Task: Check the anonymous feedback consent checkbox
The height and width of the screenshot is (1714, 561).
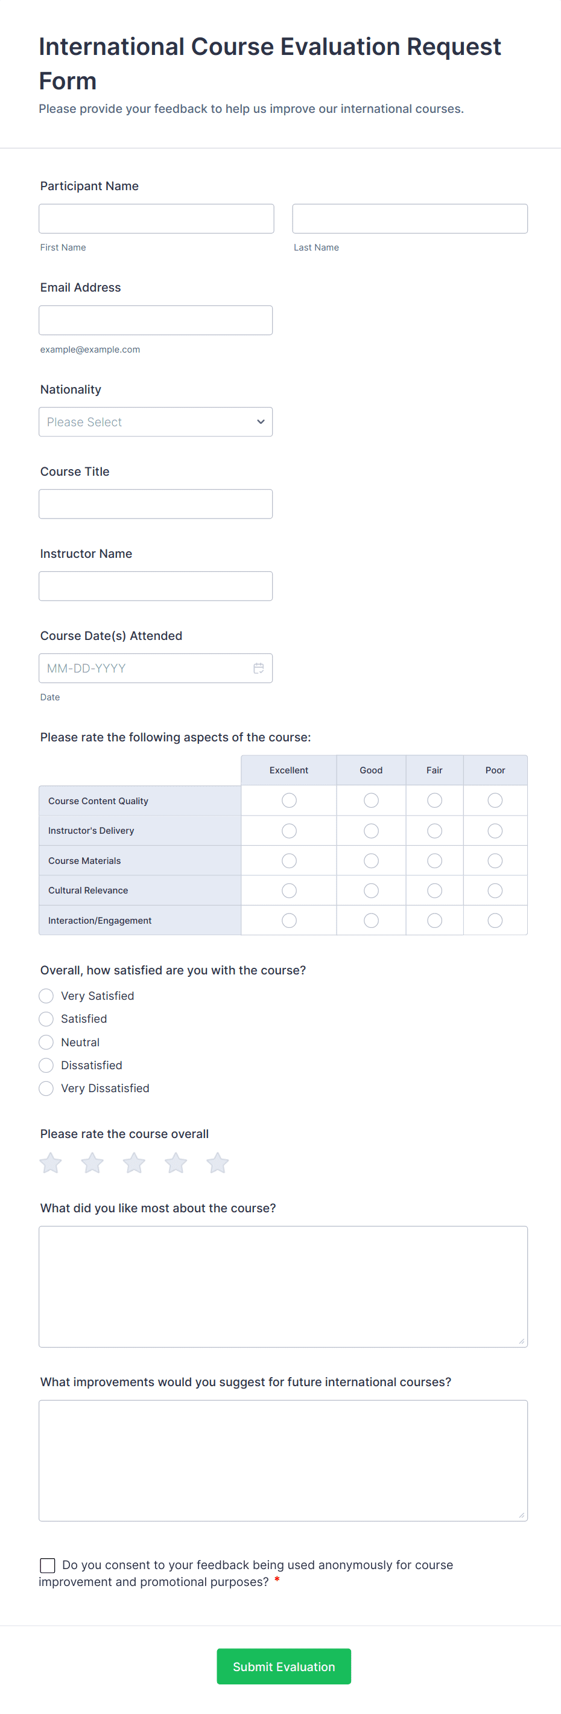Action: pyautogui.click(x=47, y=1565)
